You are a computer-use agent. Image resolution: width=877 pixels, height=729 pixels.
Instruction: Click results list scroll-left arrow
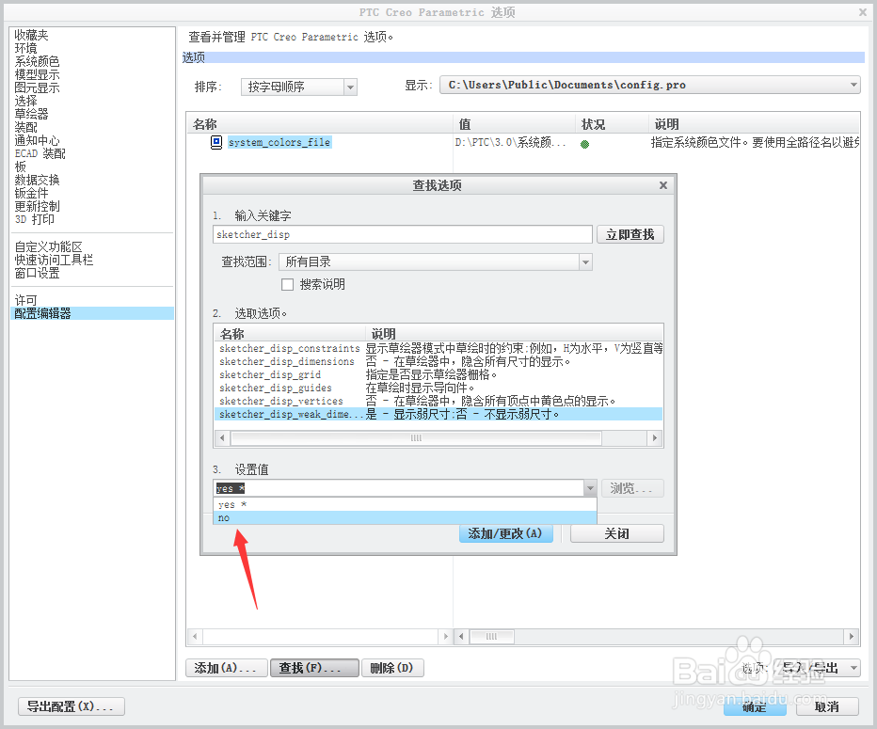click(222, 438)
